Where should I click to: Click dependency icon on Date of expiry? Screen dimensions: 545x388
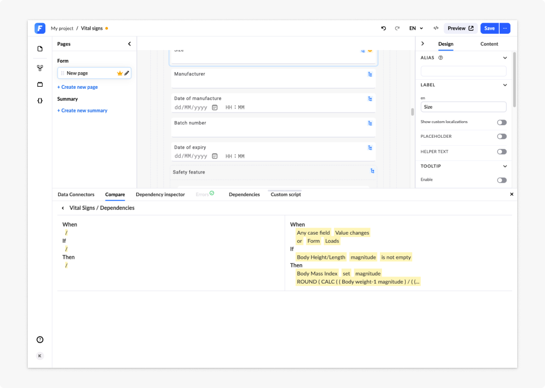(370, 148)
